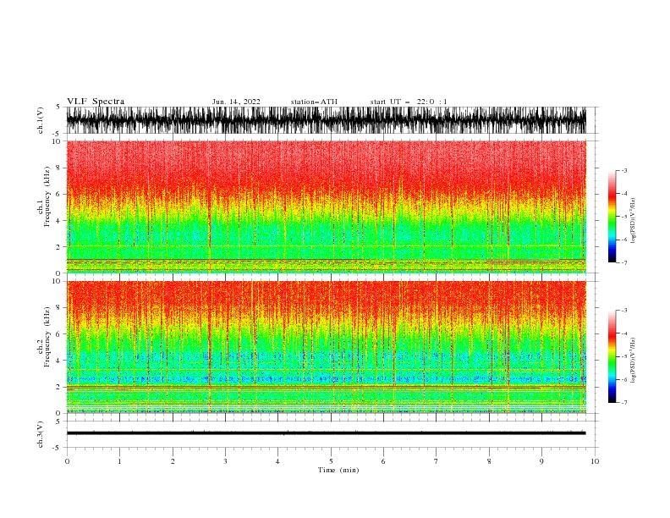Click the time axis tick "7"
This screenshot has height=518, width=670.
[x=437, y=461]
